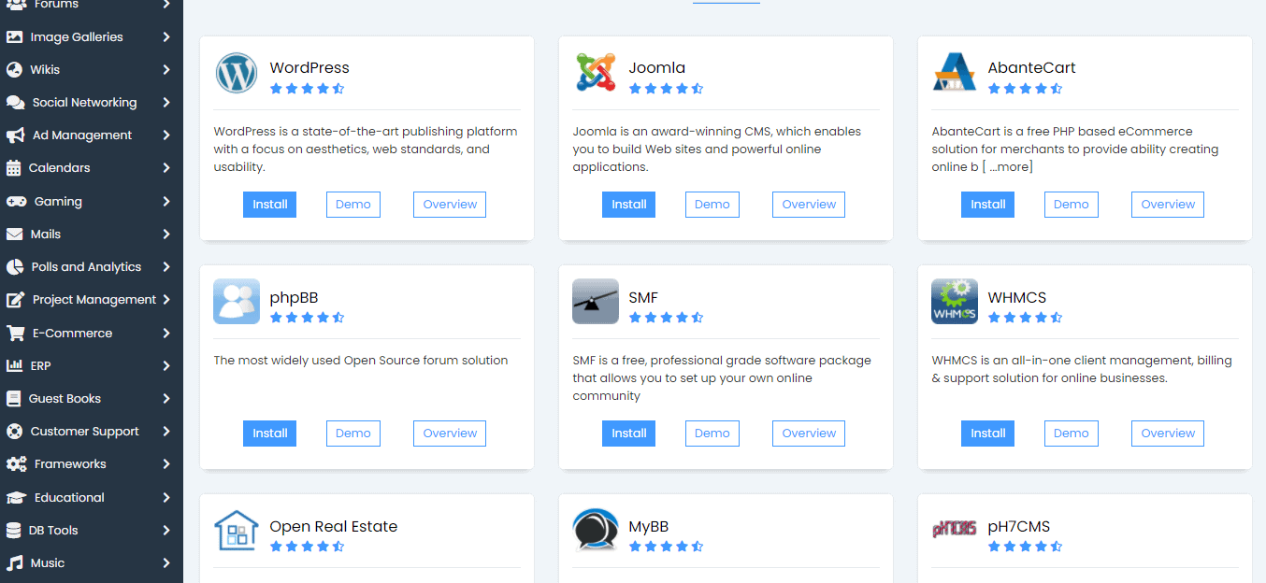Click the Gaming controller sidebar icon
The height and width of the screenshot is (583, 1266).
[x=16, y=202]
